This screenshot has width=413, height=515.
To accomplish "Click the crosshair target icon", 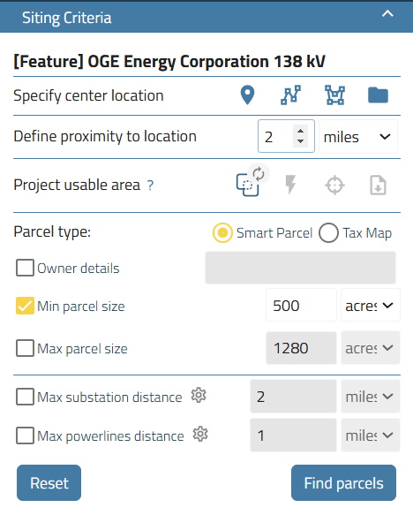I will tap(334, 186).
